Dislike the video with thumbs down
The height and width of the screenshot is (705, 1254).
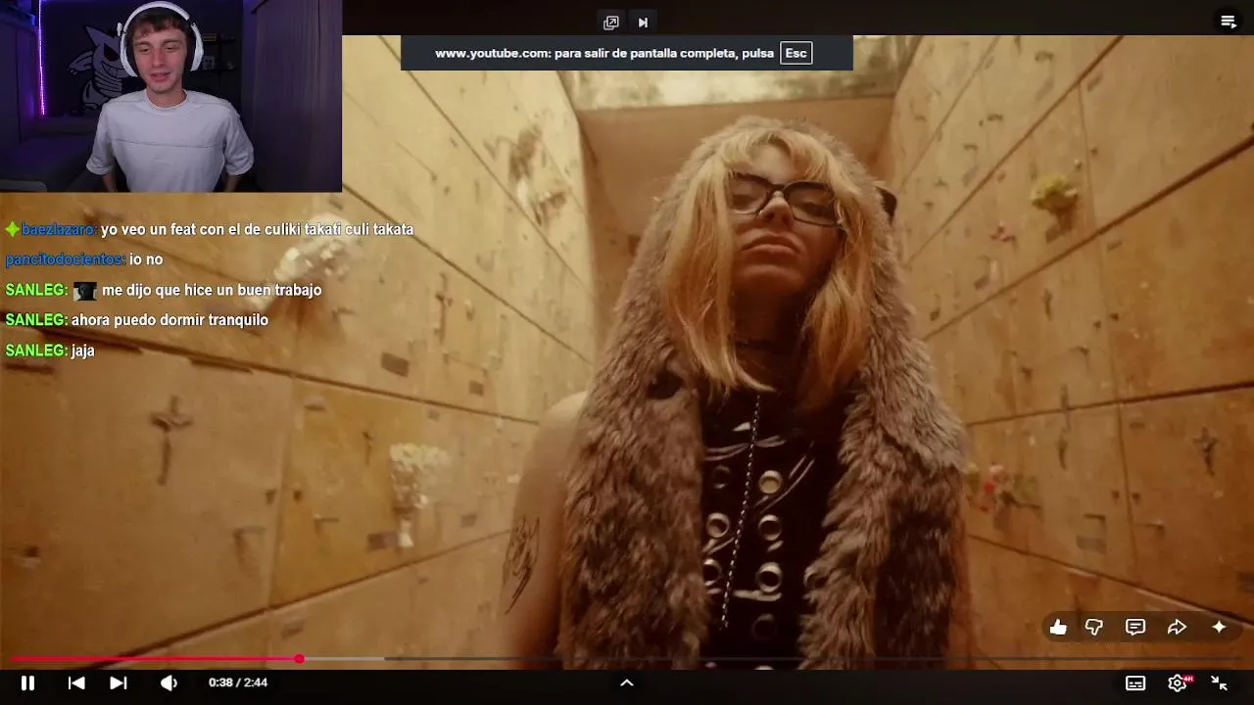pyautogui.click(x=1094, y=627)
